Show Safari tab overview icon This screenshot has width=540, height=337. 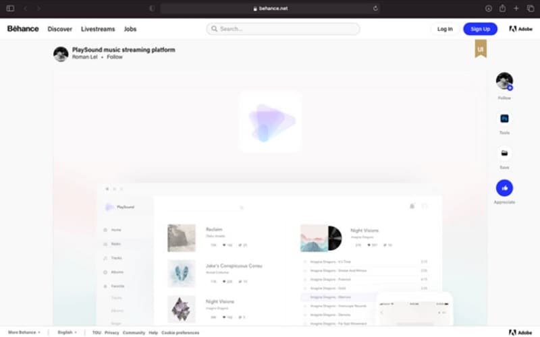pyautogui.click(x=531, y=8)
